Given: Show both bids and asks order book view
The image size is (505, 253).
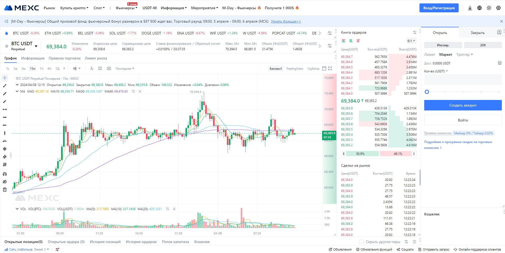Looking at the screenshot, I should coord(344,41).
